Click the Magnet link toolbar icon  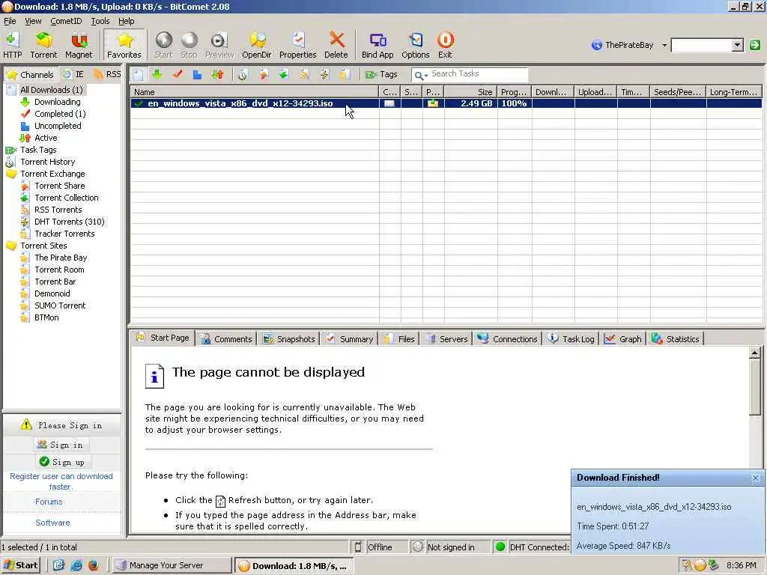(x=78, y=45)
